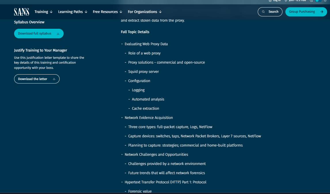Click Cache extraction sub-item

pos(145,108)
